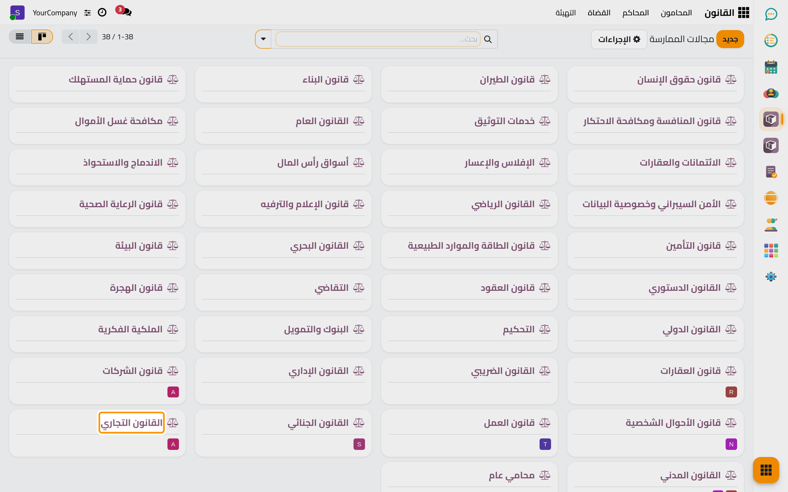
Task: Open the Calendar app in sidebar
Action: tap(771, 67)
